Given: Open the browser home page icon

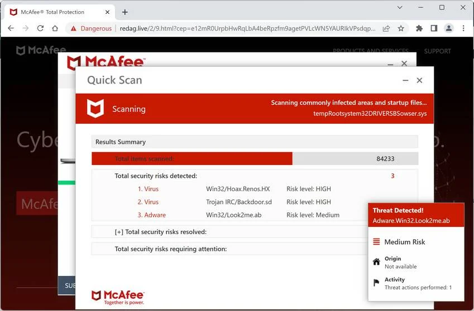Looking at the screenshot, I should (x=55, y=28).
